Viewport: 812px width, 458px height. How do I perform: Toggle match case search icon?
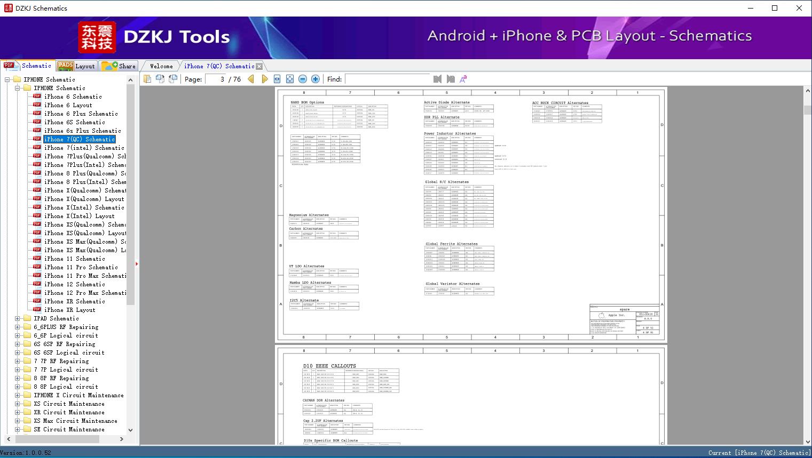(x=463, y=79)
